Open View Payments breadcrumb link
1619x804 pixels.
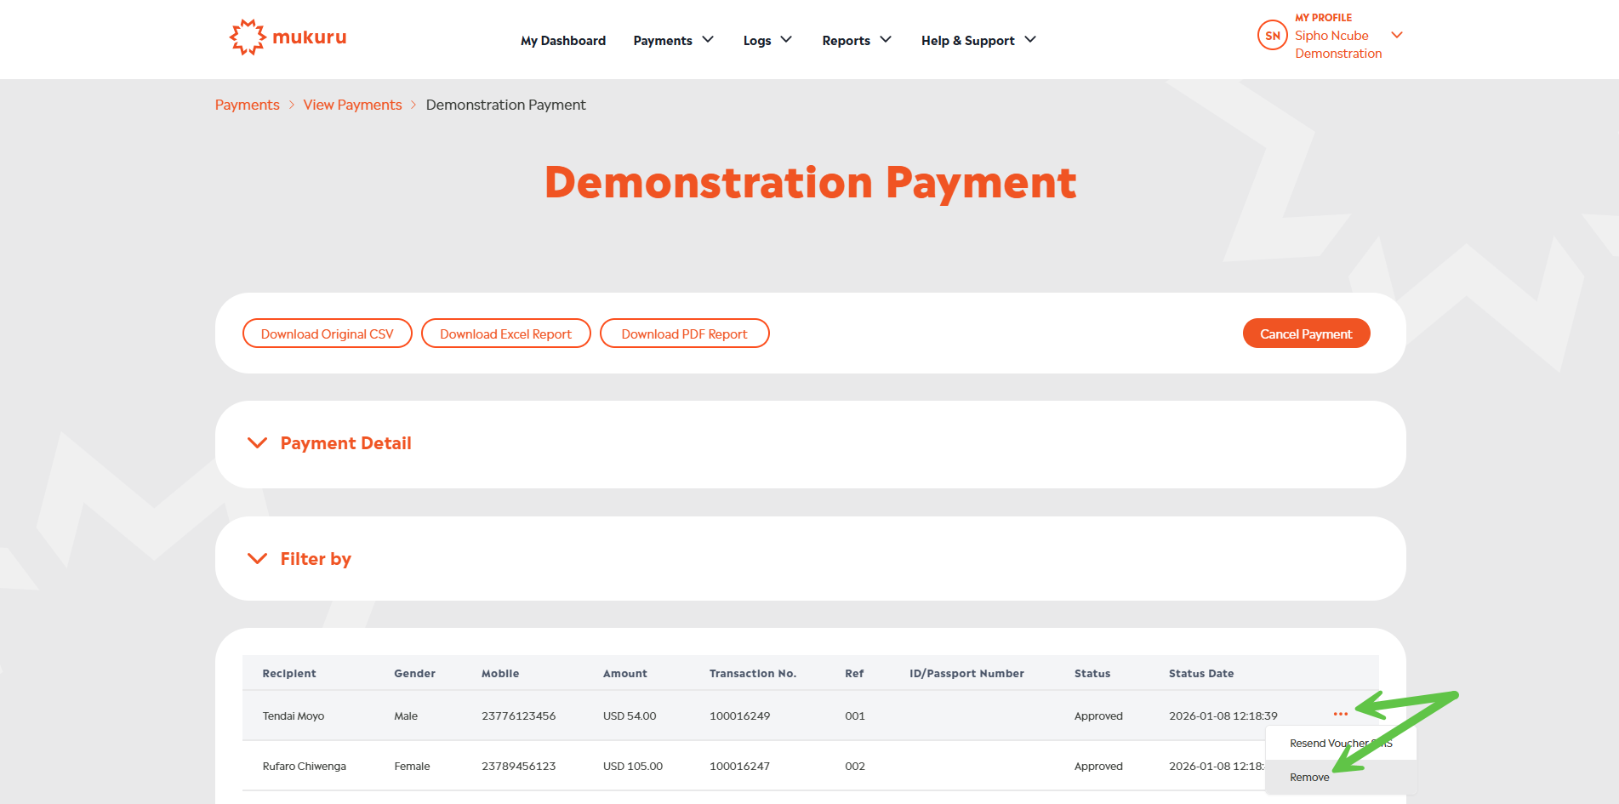tap(352, 105)
